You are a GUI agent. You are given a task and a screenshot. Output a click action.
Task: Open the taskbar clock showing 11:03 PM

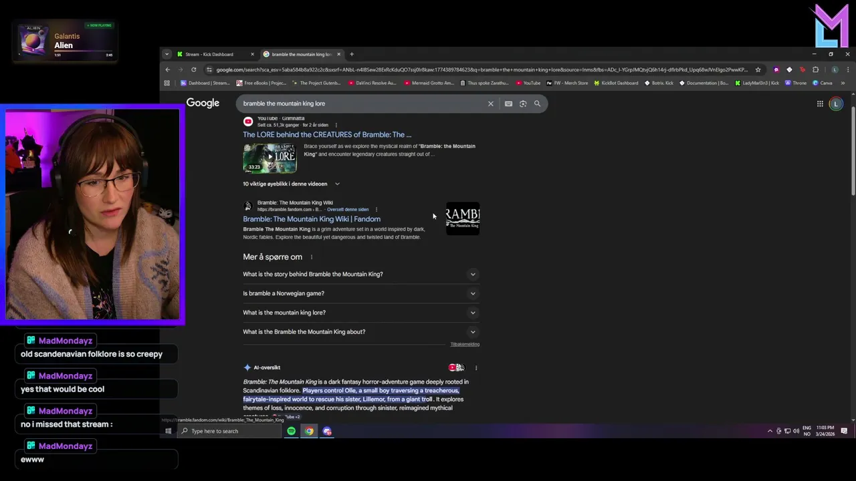(x=825, y=431)
